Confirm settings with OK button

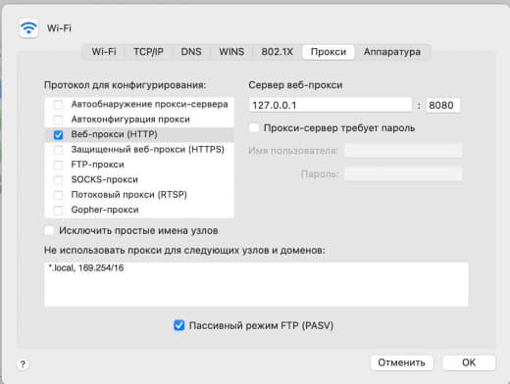pos(469,362)
